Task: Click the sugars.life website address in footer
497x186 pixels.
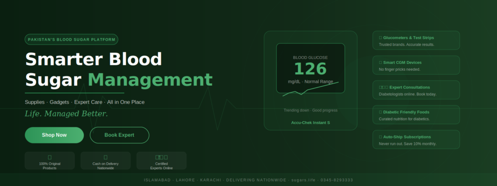Action: pos(303,180)
